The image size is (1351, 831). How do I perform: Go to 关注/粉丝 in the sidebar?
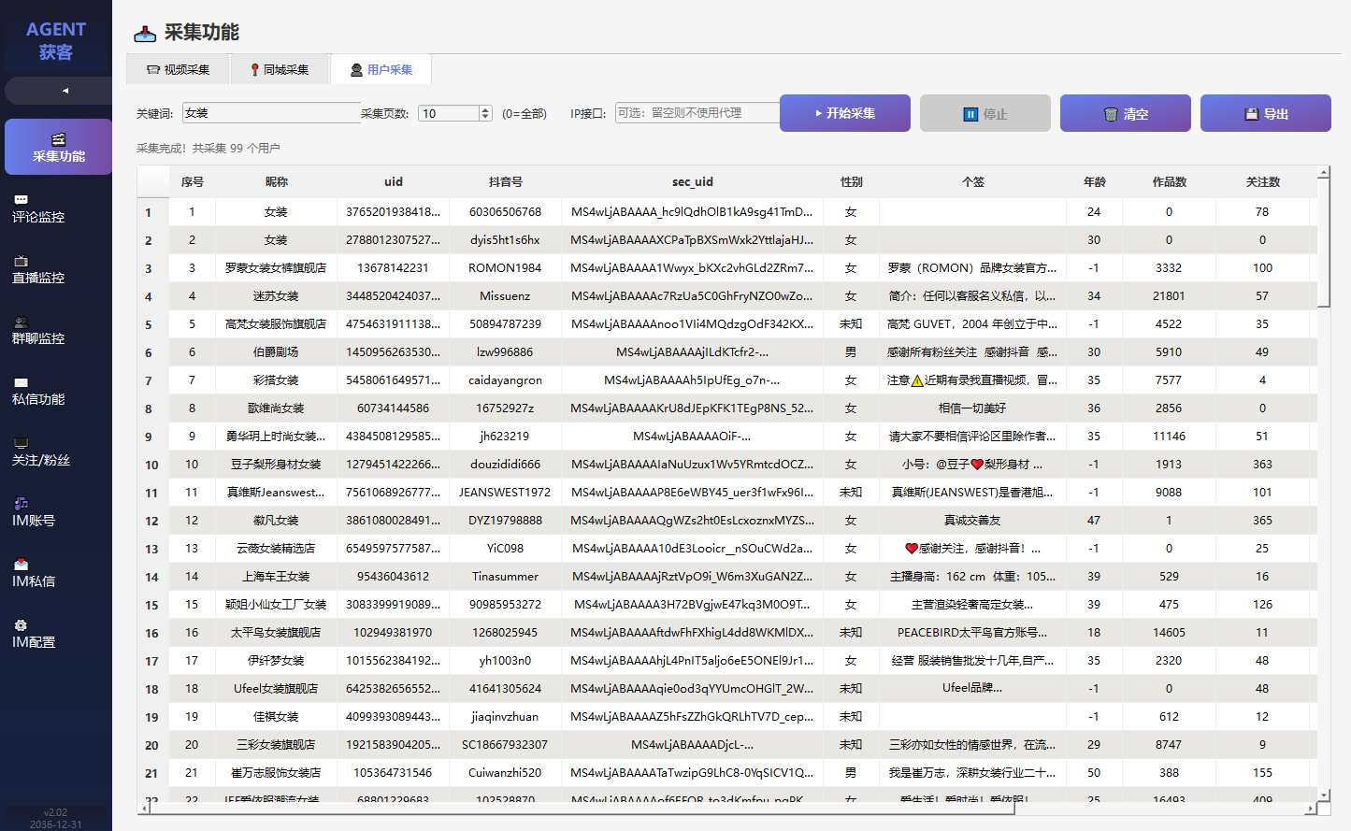click(x=56, y=451)
